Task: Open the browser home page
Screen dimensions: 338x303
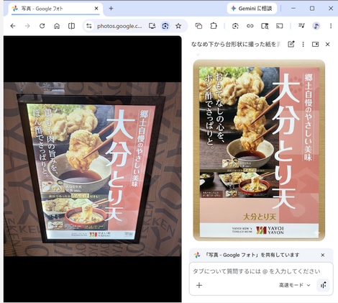Action: point(57,26)
